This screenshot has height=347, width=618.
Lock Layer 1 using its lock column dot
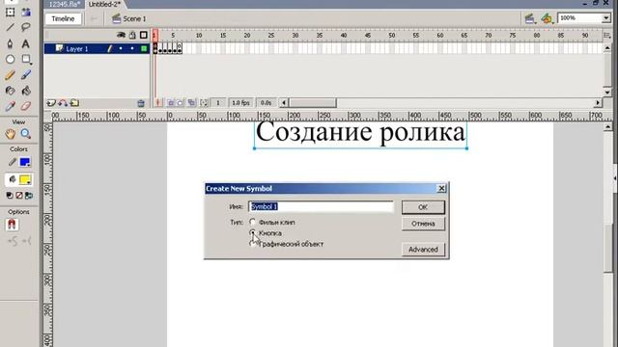click(132, 49)
